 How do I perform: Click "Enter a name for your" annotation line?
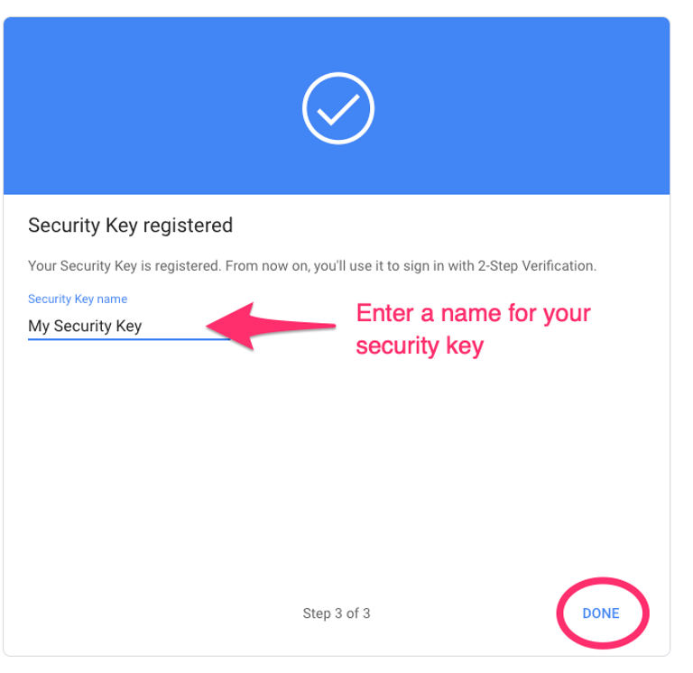coord(473,313)
